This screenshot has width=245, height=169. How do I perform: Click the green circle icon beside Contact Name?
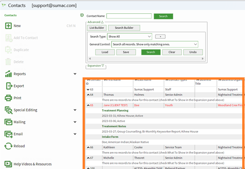coord(82,15)
